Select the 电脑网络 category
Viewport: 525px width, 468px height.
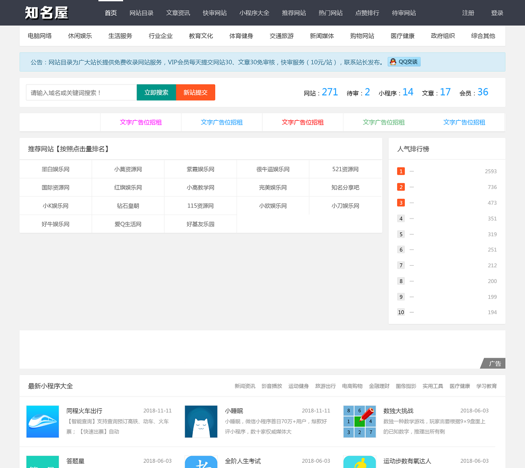click(40, 36)
